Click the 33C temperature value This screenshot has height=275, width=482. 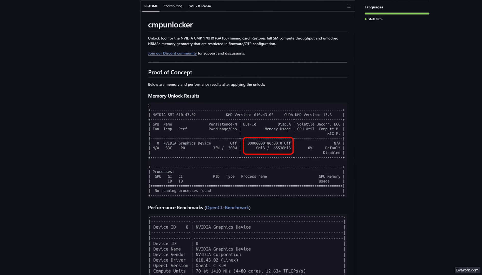169,148
